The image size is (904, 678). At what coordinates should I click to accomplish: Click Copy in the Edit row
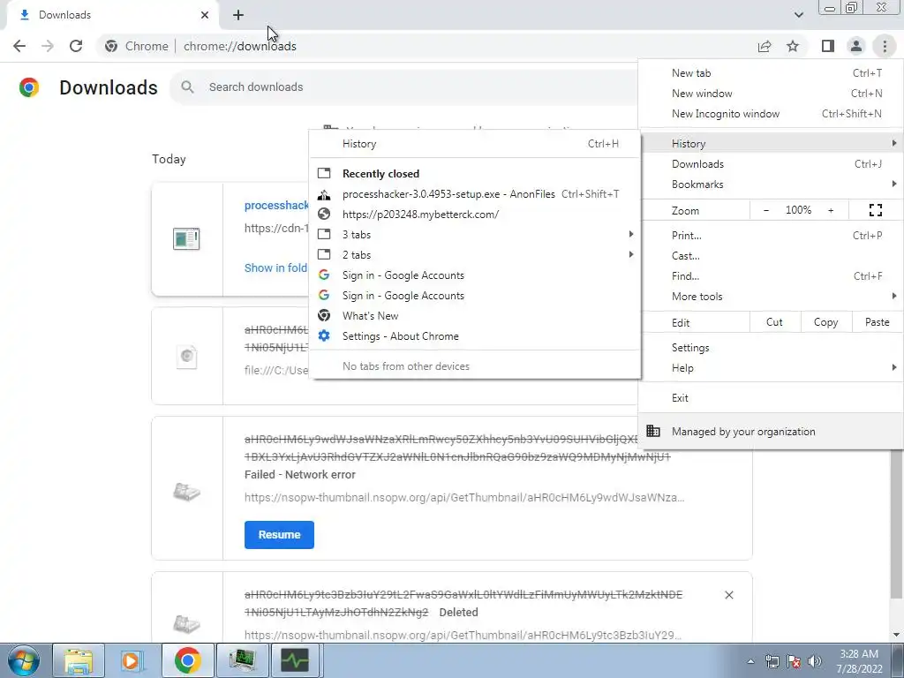pyautogui.click(x=825, y=322)
